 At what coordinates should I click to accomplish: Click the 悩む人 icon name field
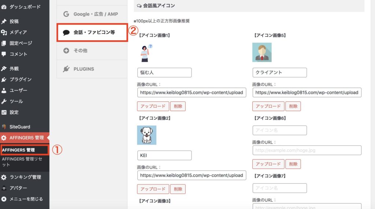pos(164,72)
